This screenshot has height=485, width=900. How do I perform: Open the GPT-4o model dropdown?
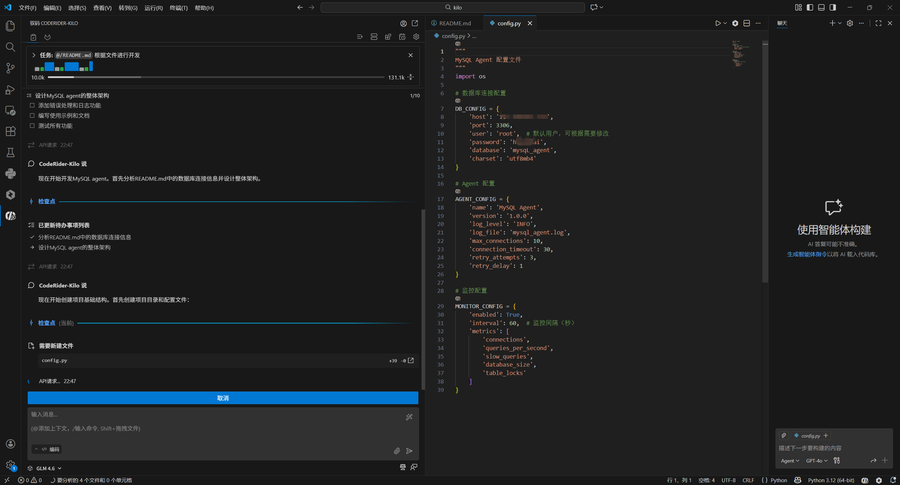tap(817, 461)
